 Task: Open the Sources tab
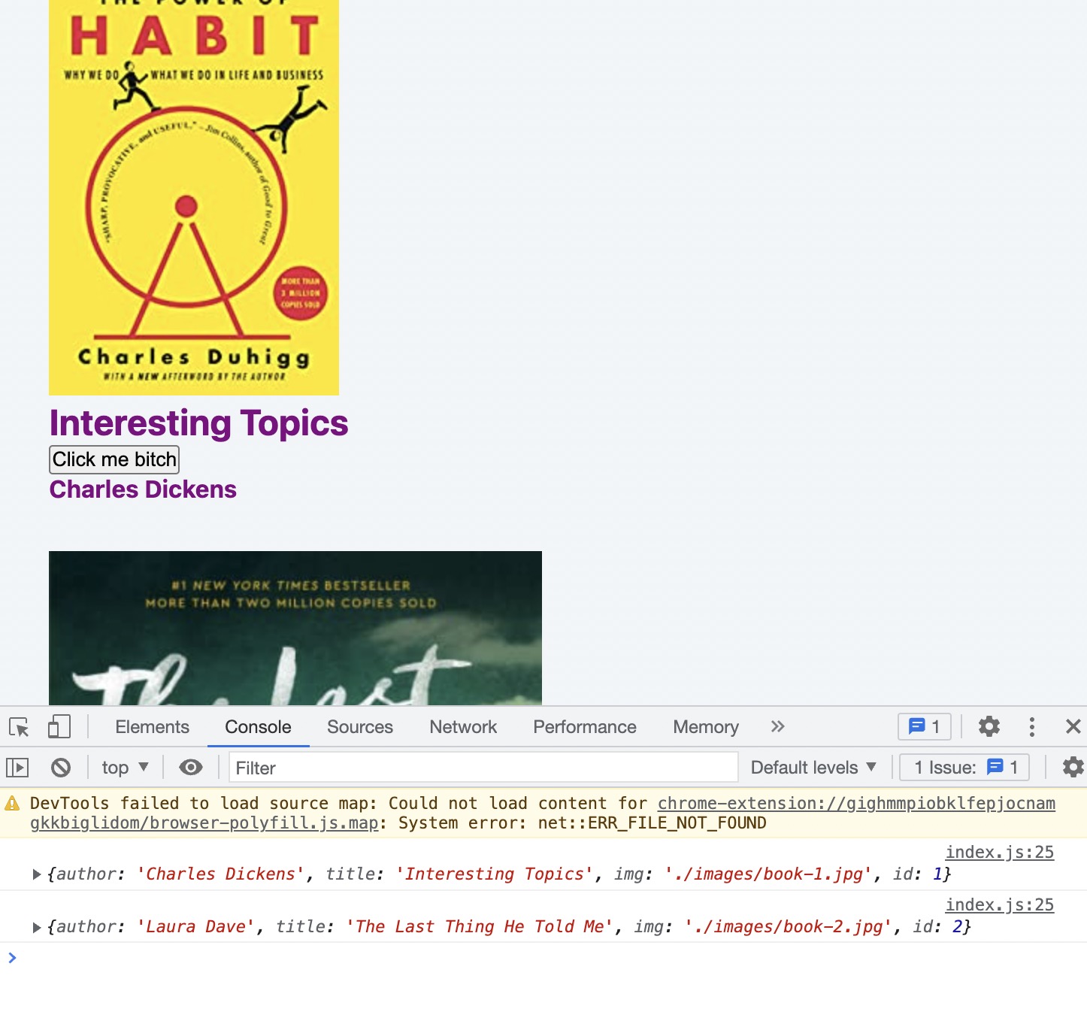point(360,727)
